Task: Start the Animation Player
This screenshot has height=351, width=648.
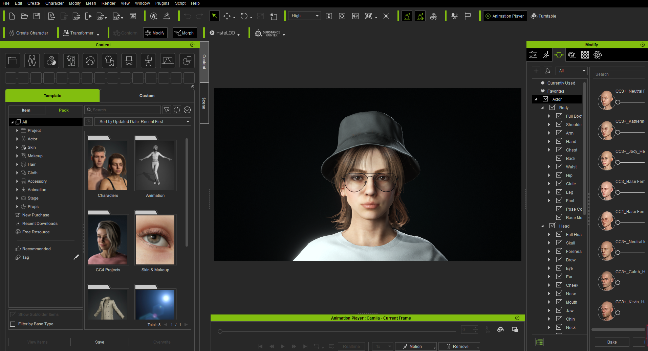Action: point(504,16)
